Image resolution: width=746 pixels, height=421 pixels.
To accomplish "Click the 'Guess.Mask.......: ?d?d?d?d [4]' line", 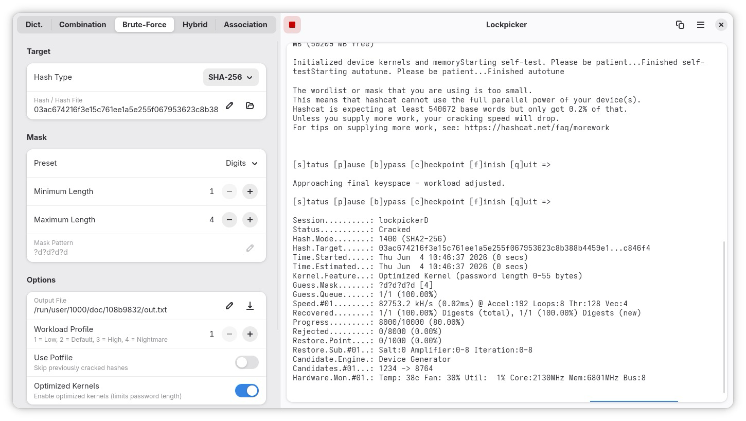I will point(363,285).
